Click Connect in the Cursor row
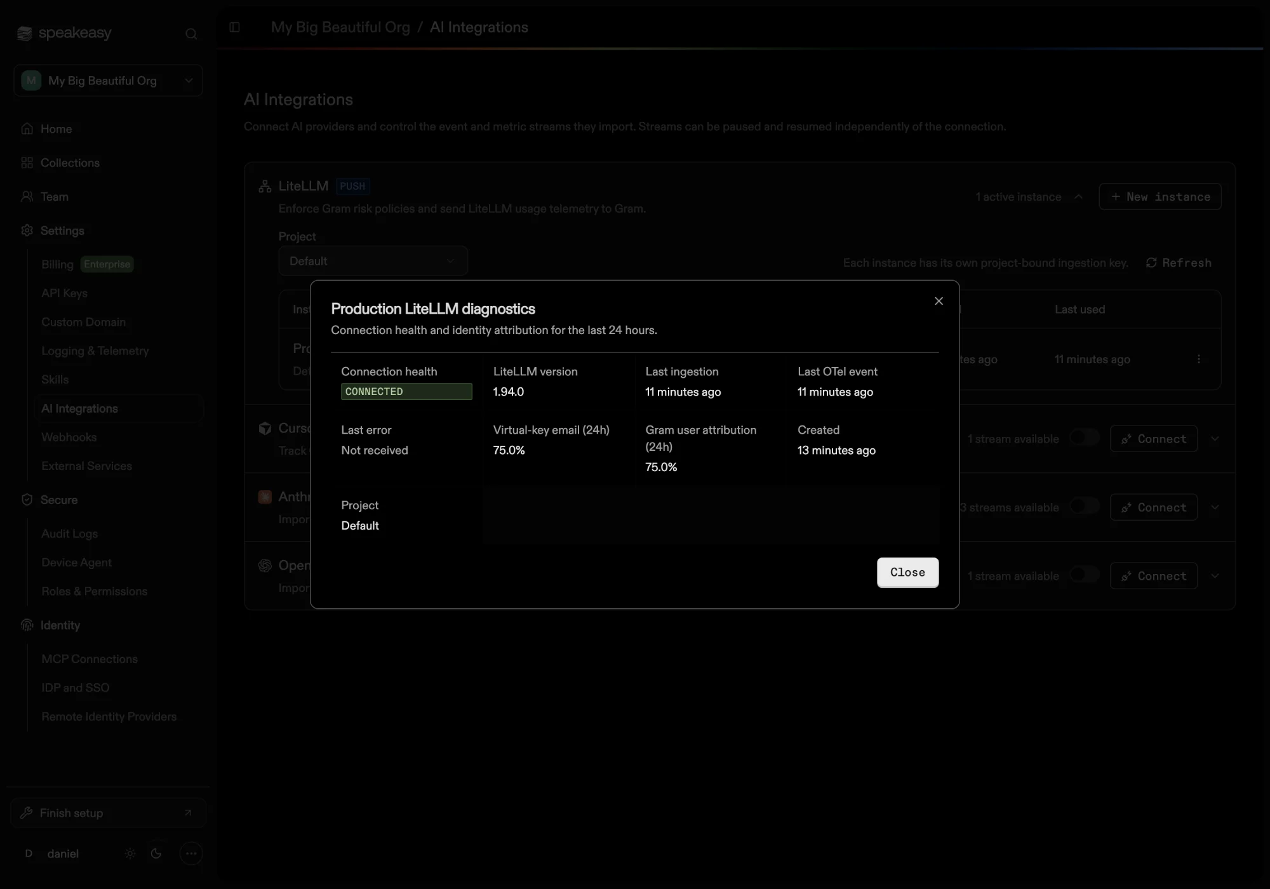The width and height of the screenshot is (1270, 889). [1154, 439]
